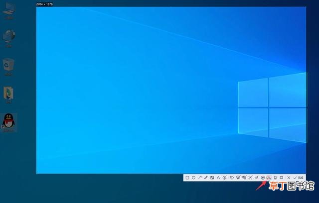Click the text recognition OCR icon

[x=250, y=178]
